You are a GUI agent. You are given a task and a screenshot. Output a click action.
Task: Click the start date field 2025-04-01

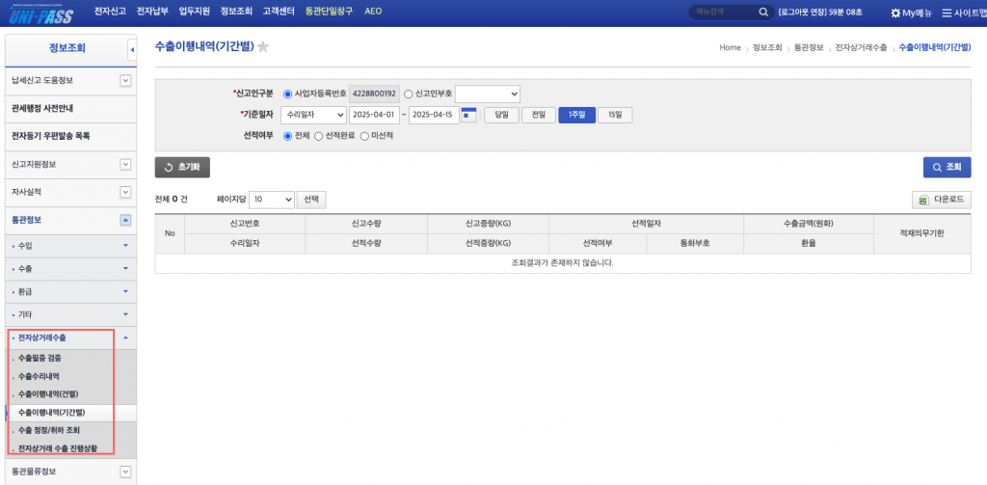375,115
